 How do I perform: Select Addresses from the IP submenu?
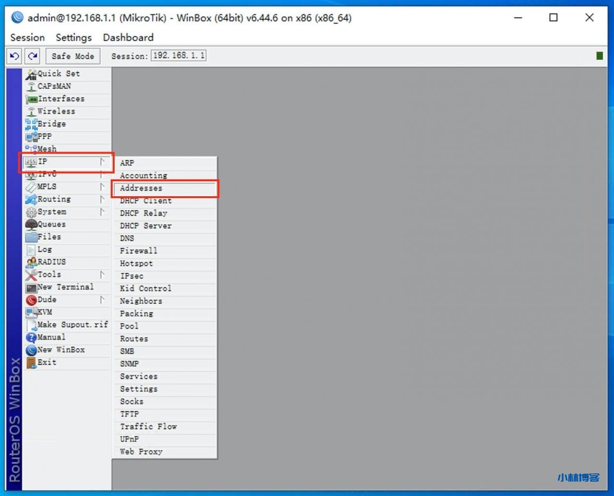(x=141, y=188)
